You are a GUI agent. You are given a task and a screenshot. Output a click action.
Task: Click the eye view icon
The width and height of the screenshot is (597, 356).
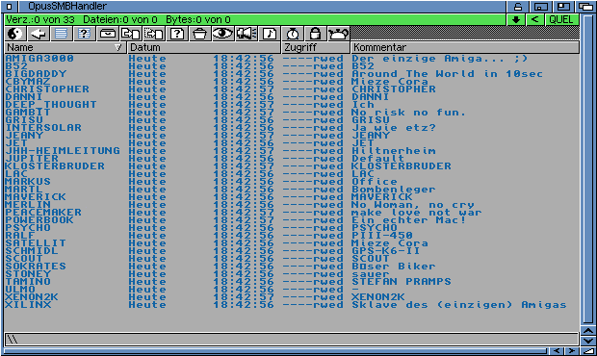click(222, 34)
